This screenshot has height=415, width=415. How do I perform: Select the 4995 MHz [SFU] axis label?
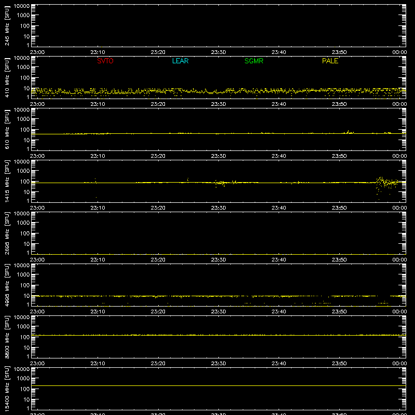point(7,285)
